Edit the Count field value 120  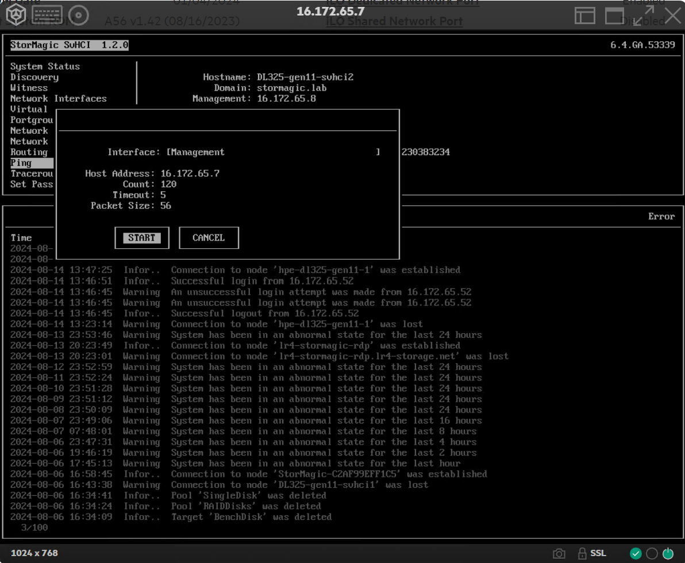[168, 184]
